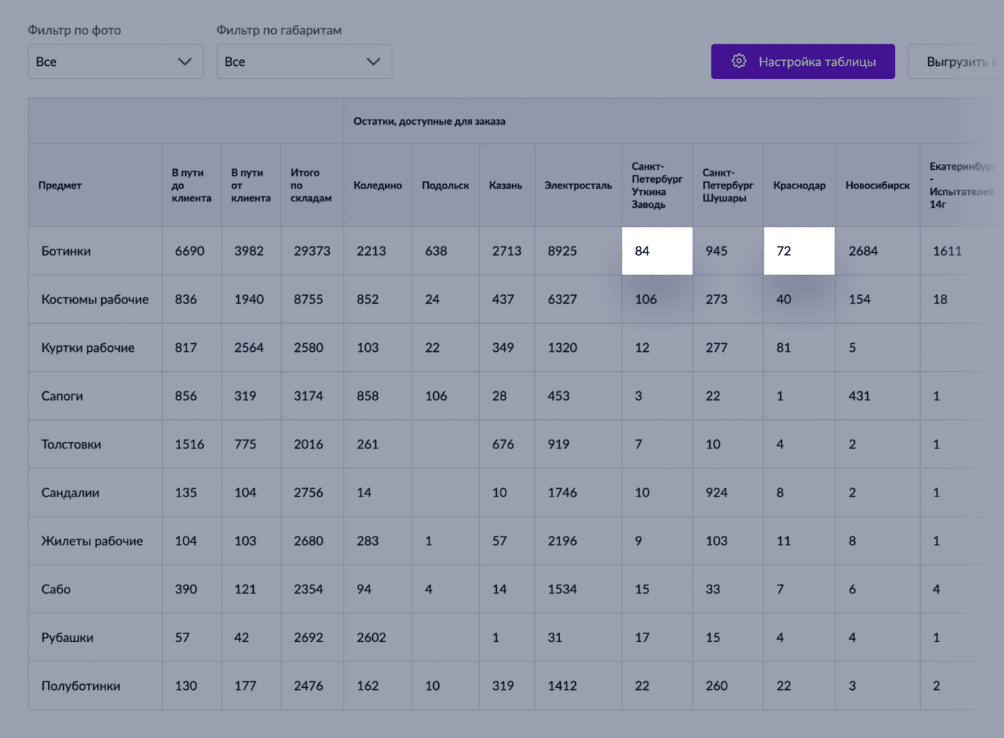Click value 2564 in Куртки рабочие row
Image resolution: width=1004 pixels, height=738 pixels.
[249, 348]
